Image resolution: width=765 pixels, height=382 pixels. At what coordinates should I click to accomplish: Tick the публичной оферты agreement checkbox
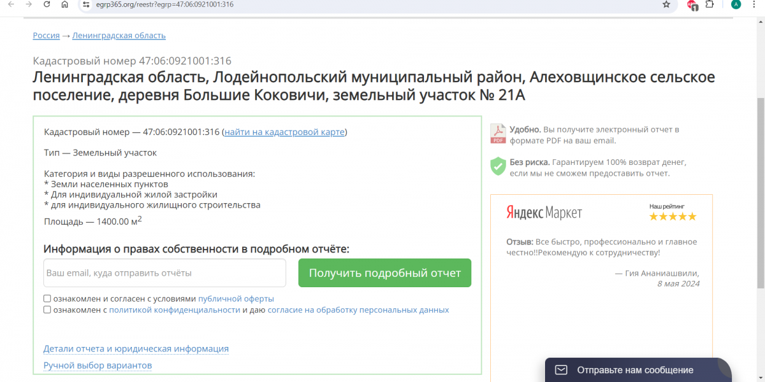click(x=47, y=299)
